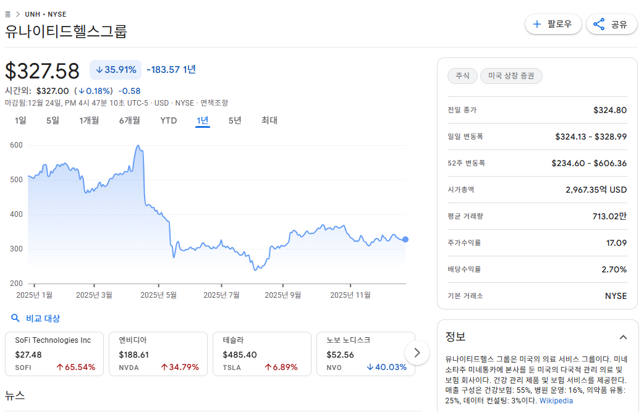
Task: Open the 노보 노디스크 NVO comparison card
Action: 366,354
